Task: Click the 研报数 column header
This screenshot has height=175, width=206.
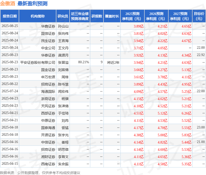Action: 97,16
